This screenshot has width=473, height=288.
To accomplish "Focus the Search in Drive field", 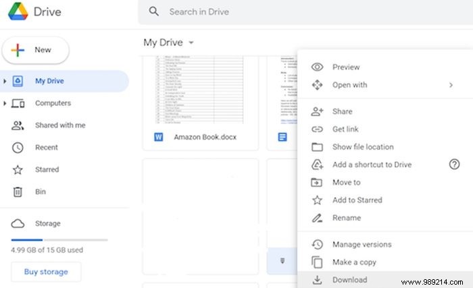I will pos(305,12).
